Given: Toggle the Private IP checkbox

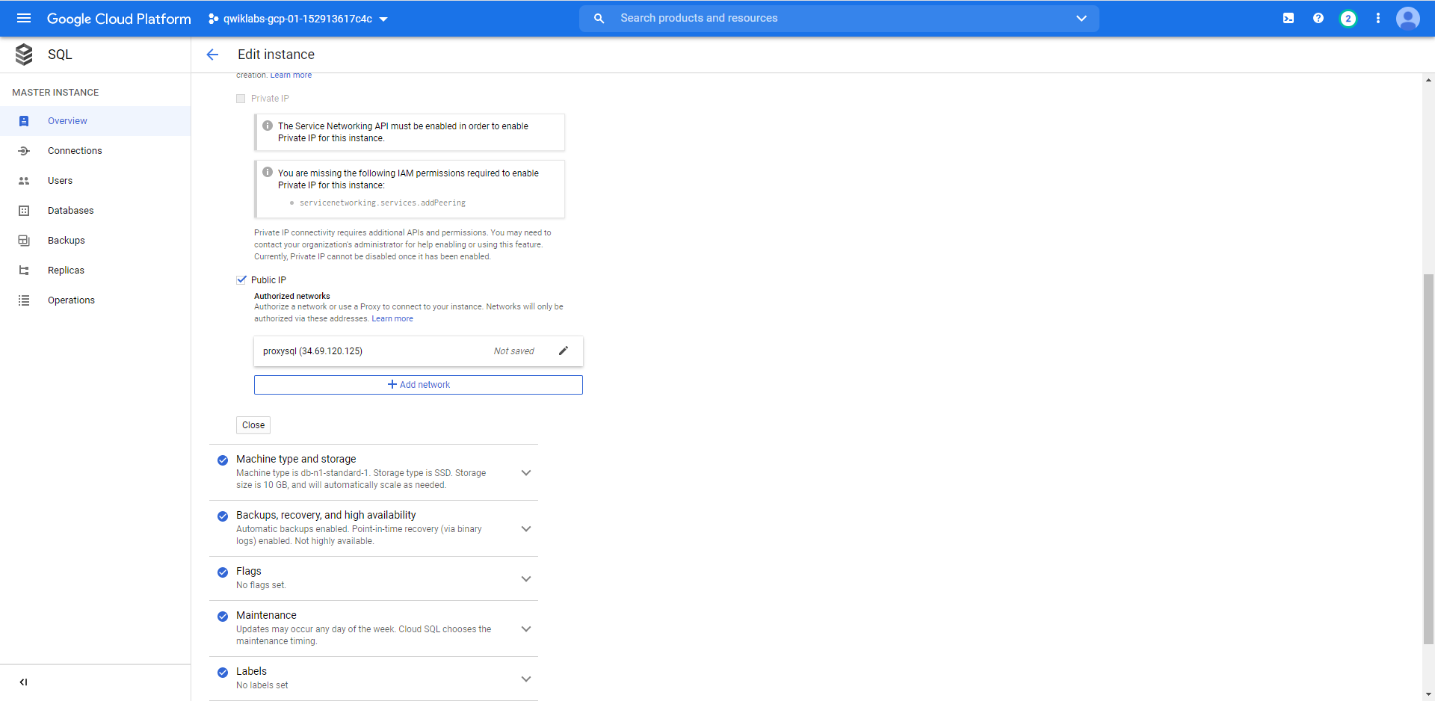Looking at the screenshot, I should tap(241, 99).
